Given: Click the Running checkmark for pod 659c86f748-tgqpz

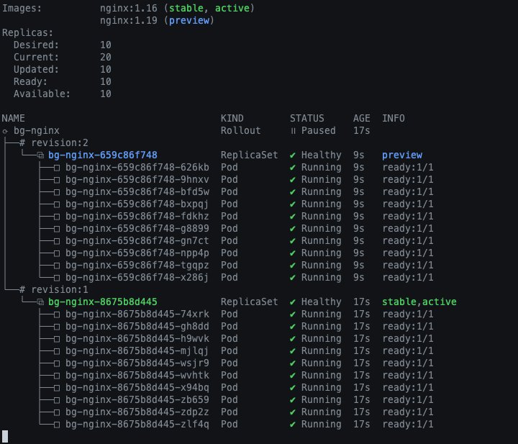Looking at the screenshot, I should click(293, 266).
